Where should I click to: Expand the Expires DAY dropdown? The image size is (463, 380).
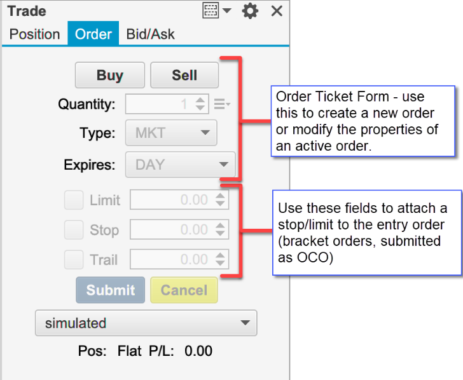[x=181, y=165]
